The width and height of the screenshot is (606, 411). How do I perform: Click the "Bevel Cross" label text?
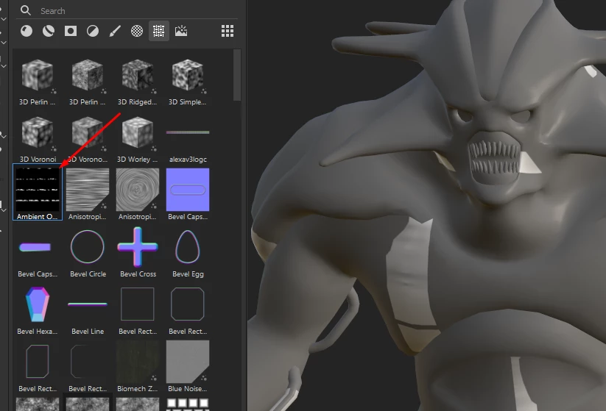(x=138, y=274)
